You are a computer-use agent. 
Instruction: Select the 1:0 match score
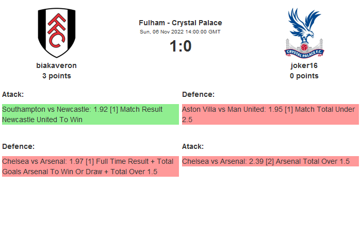pyautogui.click(x=180, y=46)
